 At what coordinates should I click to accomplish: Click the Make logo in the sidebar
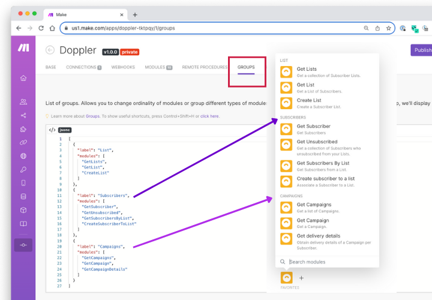(23, 47)
